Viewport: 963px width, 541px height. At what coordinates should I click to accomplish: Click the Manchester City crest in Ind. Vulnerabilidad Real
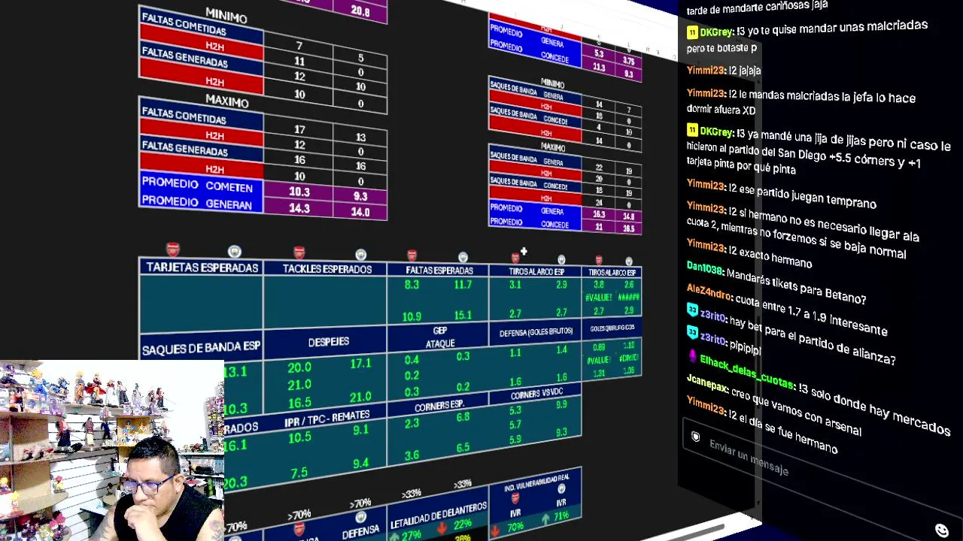click(561, 489)
